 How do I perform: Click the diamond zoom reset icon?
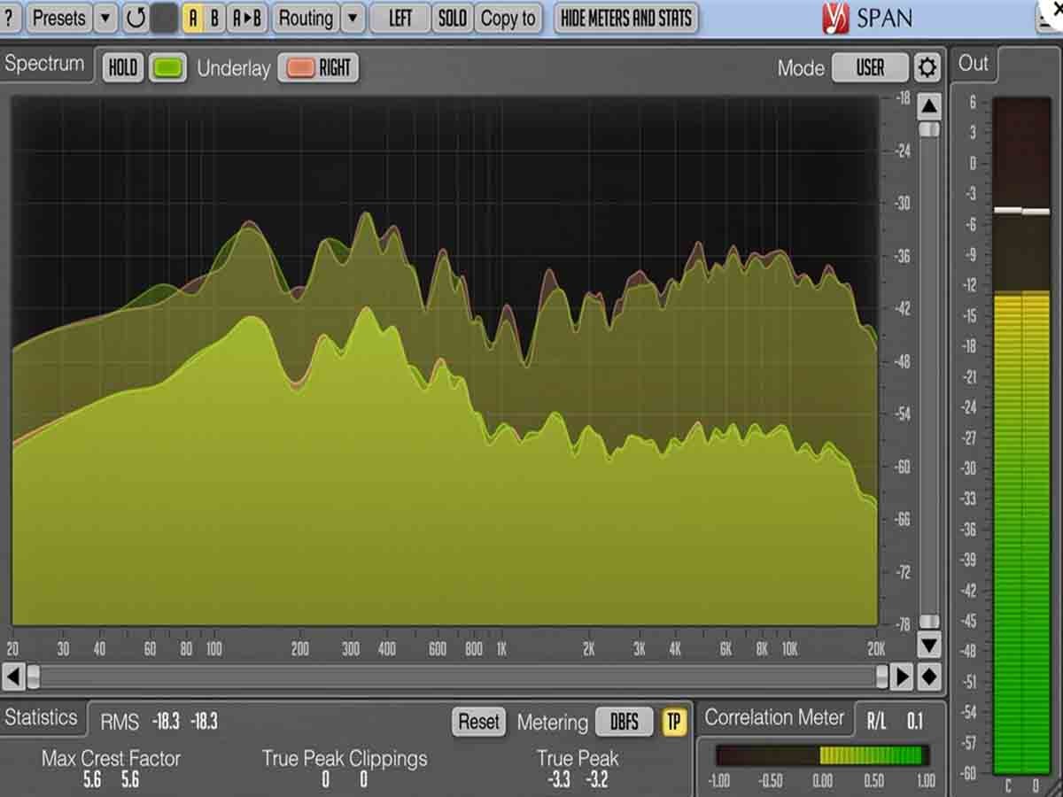point(928,677)
